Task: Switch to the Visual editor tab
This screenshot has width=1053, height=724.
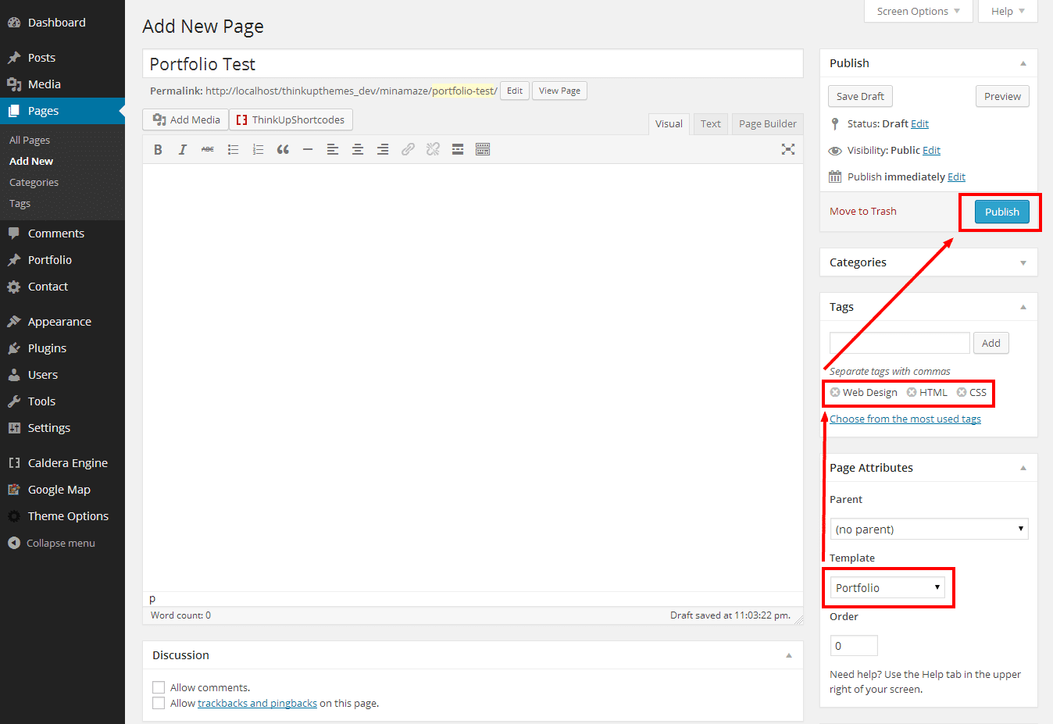Action: point(669,124)
